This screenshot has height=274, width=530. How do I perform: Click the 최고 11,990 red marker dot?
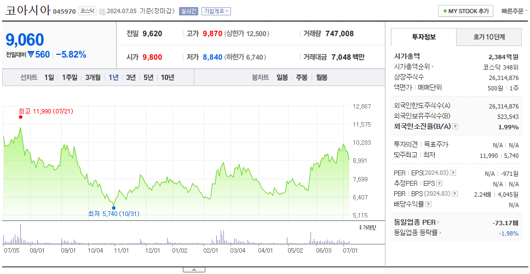click(21, 117)
